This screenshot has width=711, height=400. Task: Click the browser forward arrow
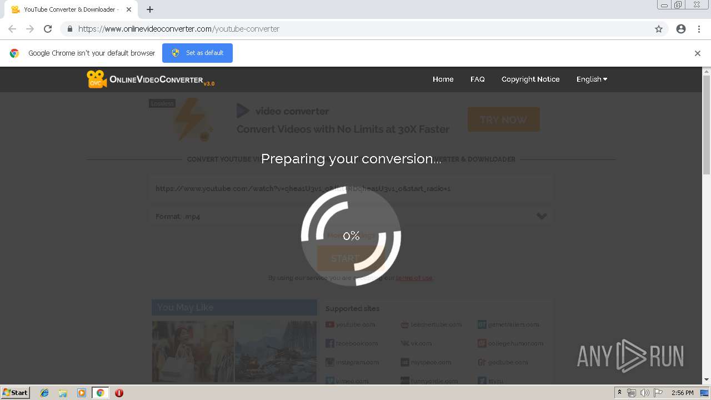[30, 29]
